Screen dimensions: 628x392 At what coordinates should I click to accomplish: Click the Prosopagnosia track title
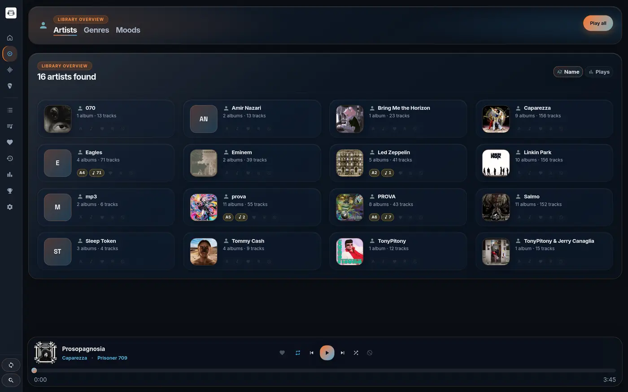click(83, 349)
